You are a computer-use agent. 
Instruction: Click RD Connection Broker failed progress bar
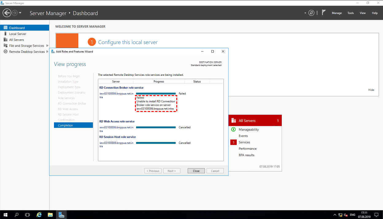[x=156, y=94]
